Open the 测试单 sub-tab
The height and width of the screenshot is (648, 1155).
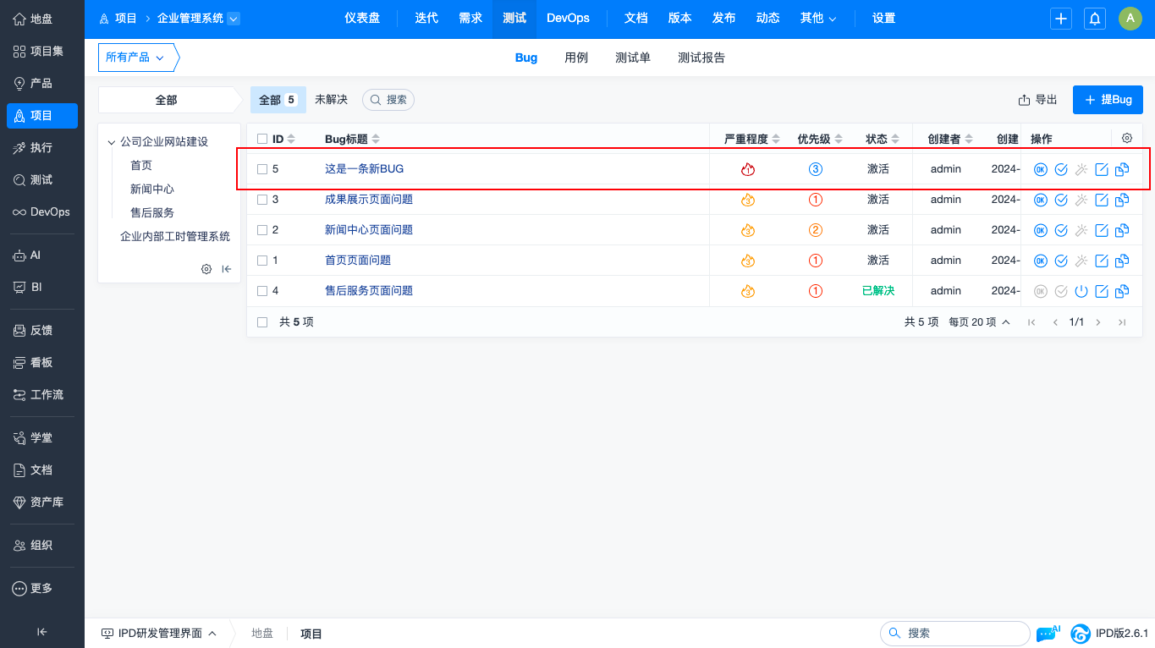(633, 58)
